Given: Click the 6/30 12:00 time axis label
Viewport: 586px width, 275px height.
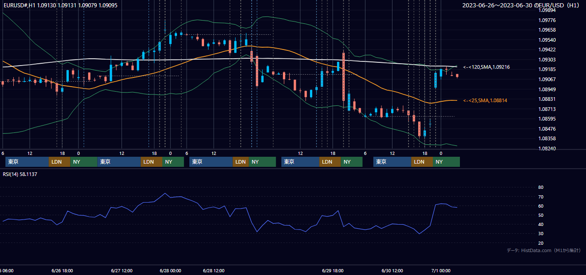Looking at the screenshot, I should point(393,270).
